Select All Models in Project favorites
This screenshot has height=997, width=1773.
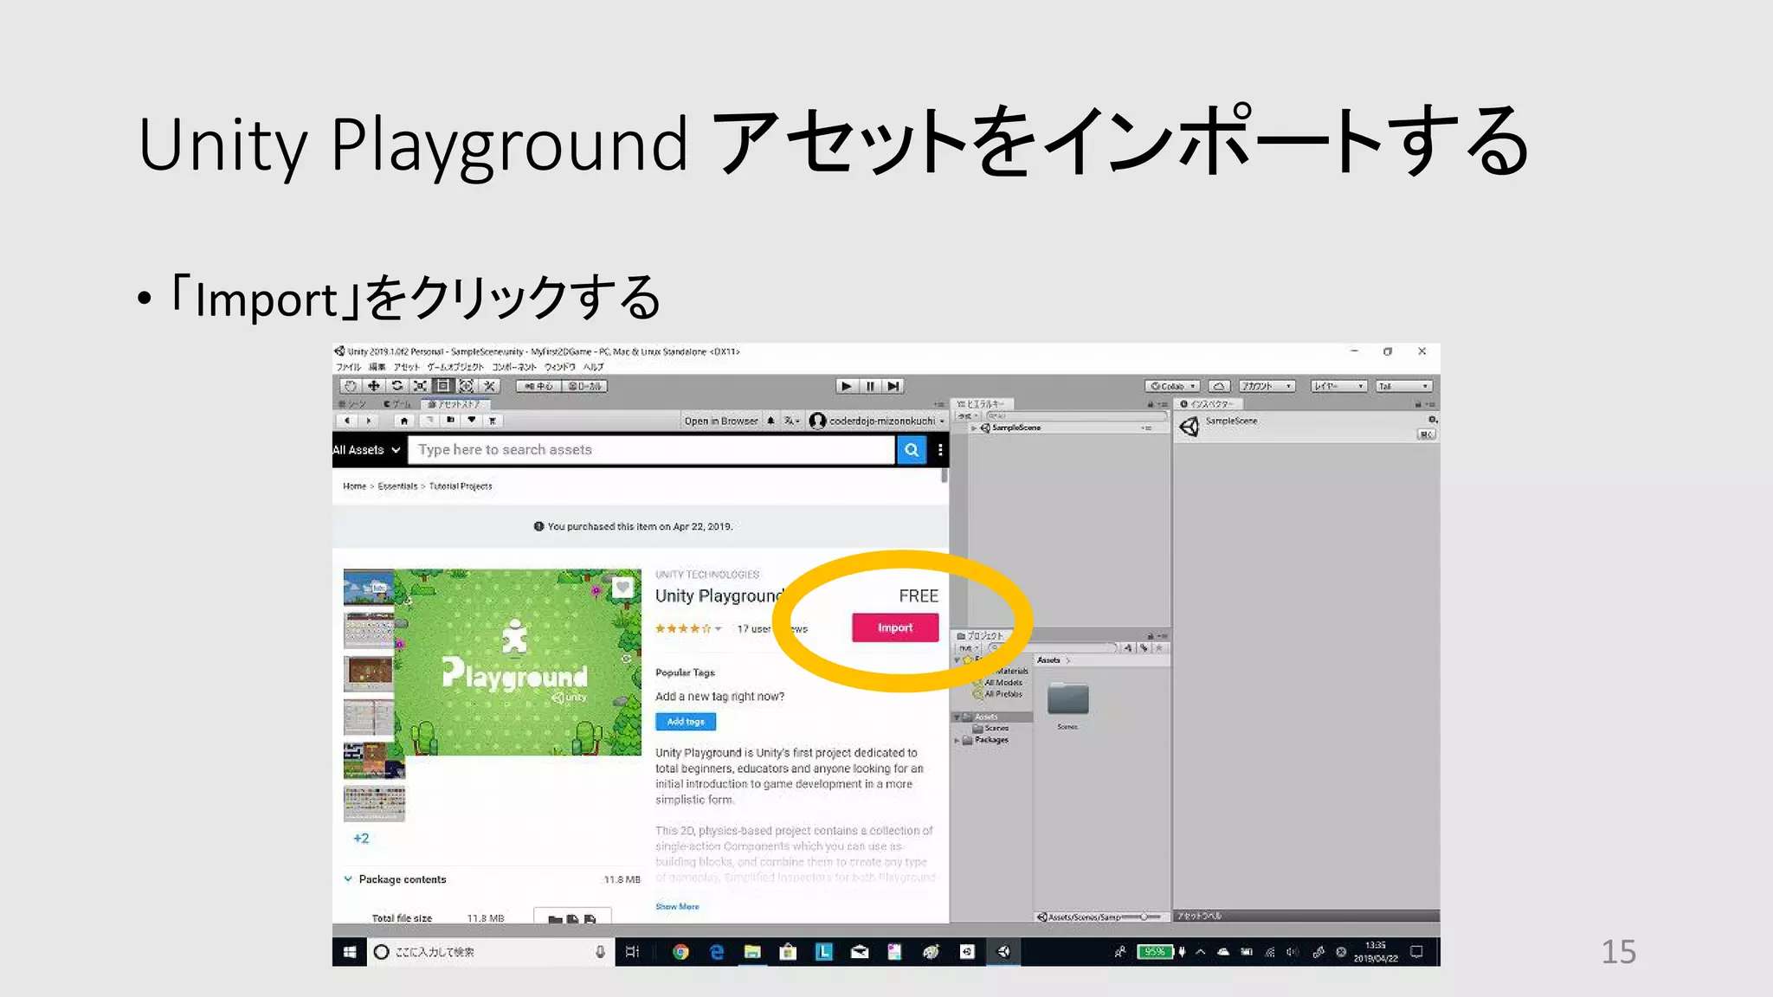1003,683
